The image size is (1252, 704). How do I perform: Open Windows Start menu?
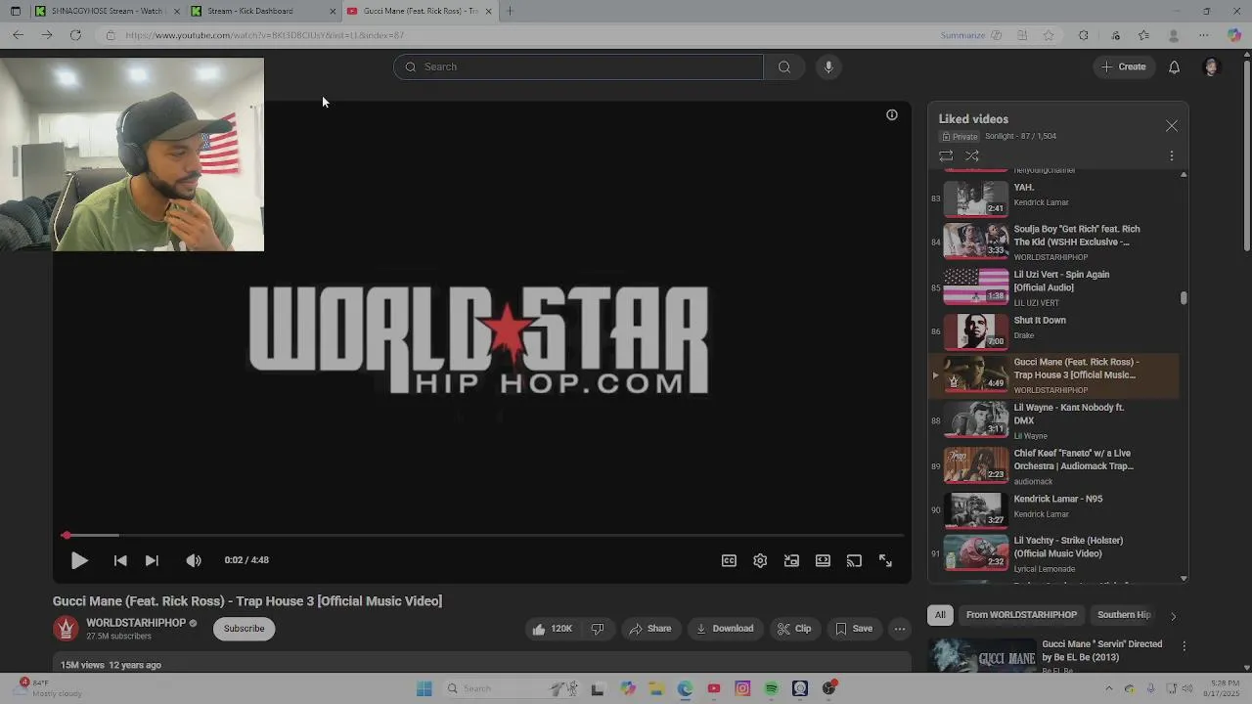pyautogui.click(x=424, y=688)
